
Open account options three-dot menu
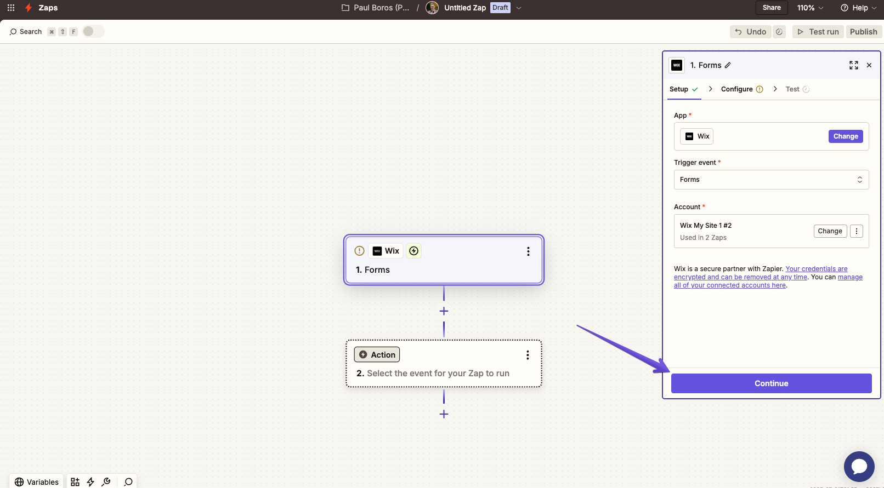857,231
